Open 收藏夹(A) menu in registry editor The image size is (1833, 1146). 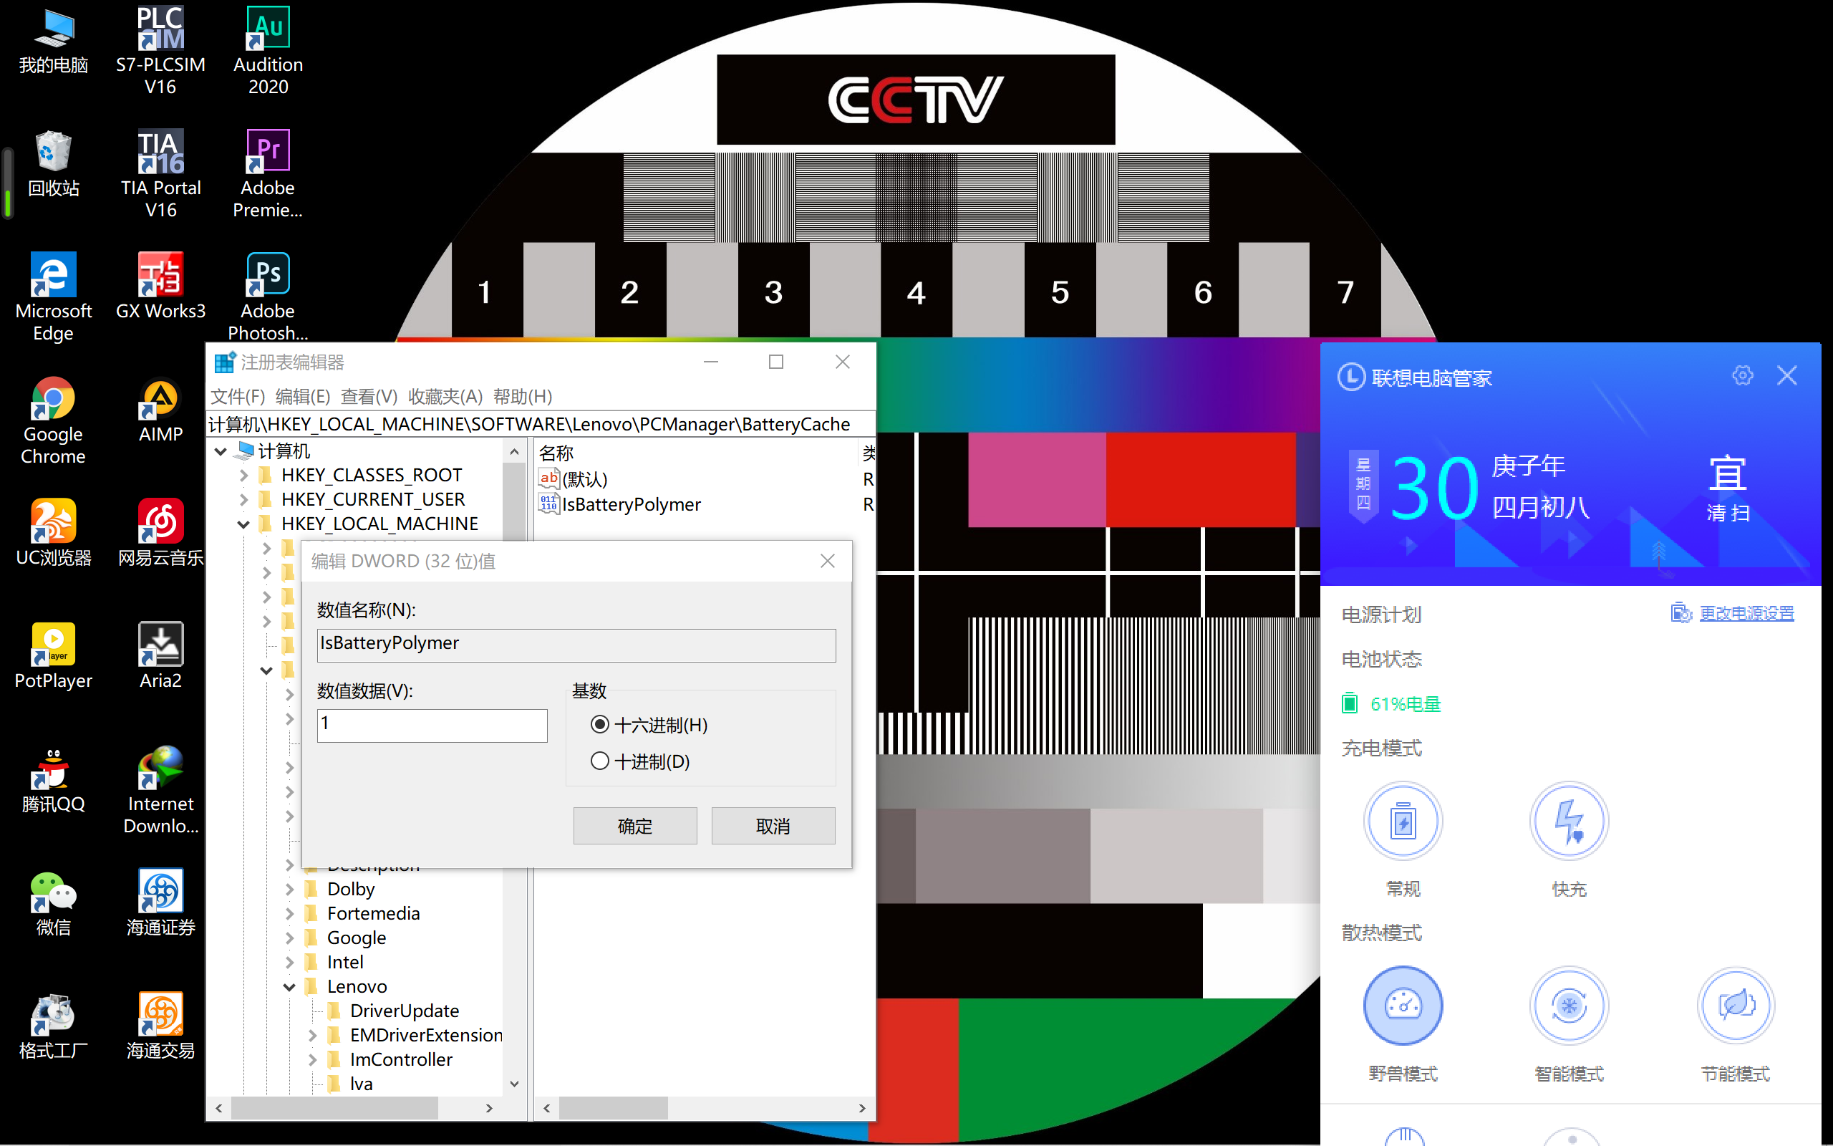coord(445,396)
